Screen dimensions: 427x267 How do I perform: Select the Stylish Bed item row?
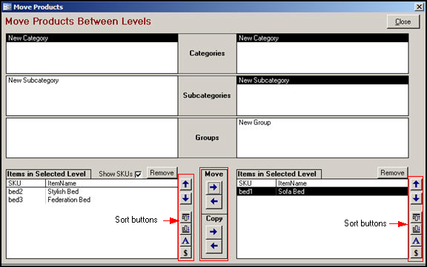[92, 192]
